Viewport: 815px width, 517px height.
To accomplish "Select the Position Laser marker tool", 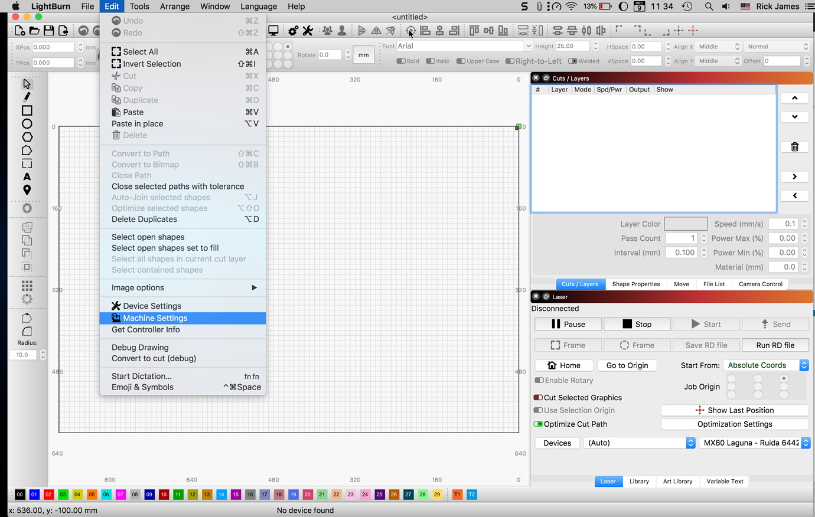I will tap(27, 190).
